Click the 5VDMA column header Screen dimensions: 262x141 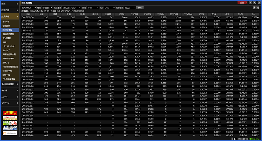pyautogui.click(x=161, y=14)
